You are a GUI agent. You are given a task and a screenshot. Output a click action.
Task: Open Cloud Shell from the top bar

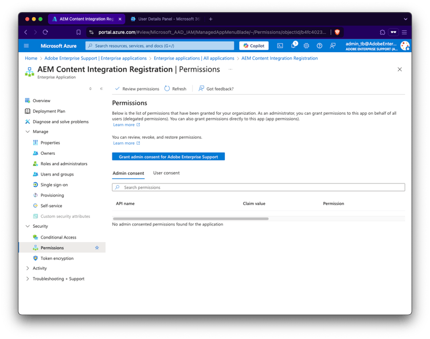[280, 46]
